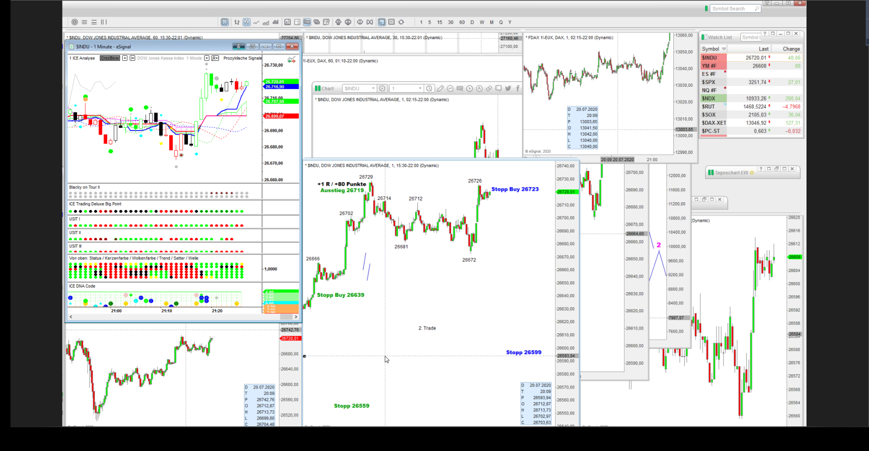This screenshot has width=869, height=451.
Task: Click the pencil drawing icon in Chart toolbar
Action: (440, 89)
